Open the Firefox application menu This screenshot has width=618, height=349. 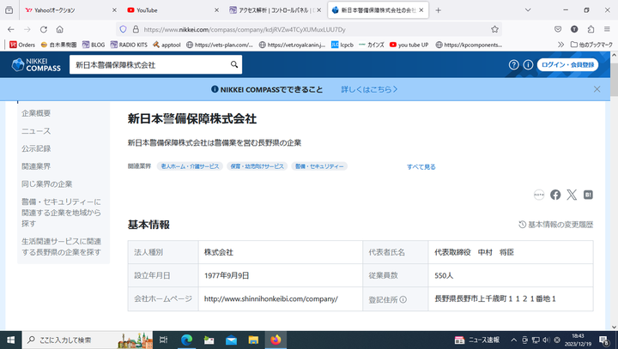tap(606, 28)
